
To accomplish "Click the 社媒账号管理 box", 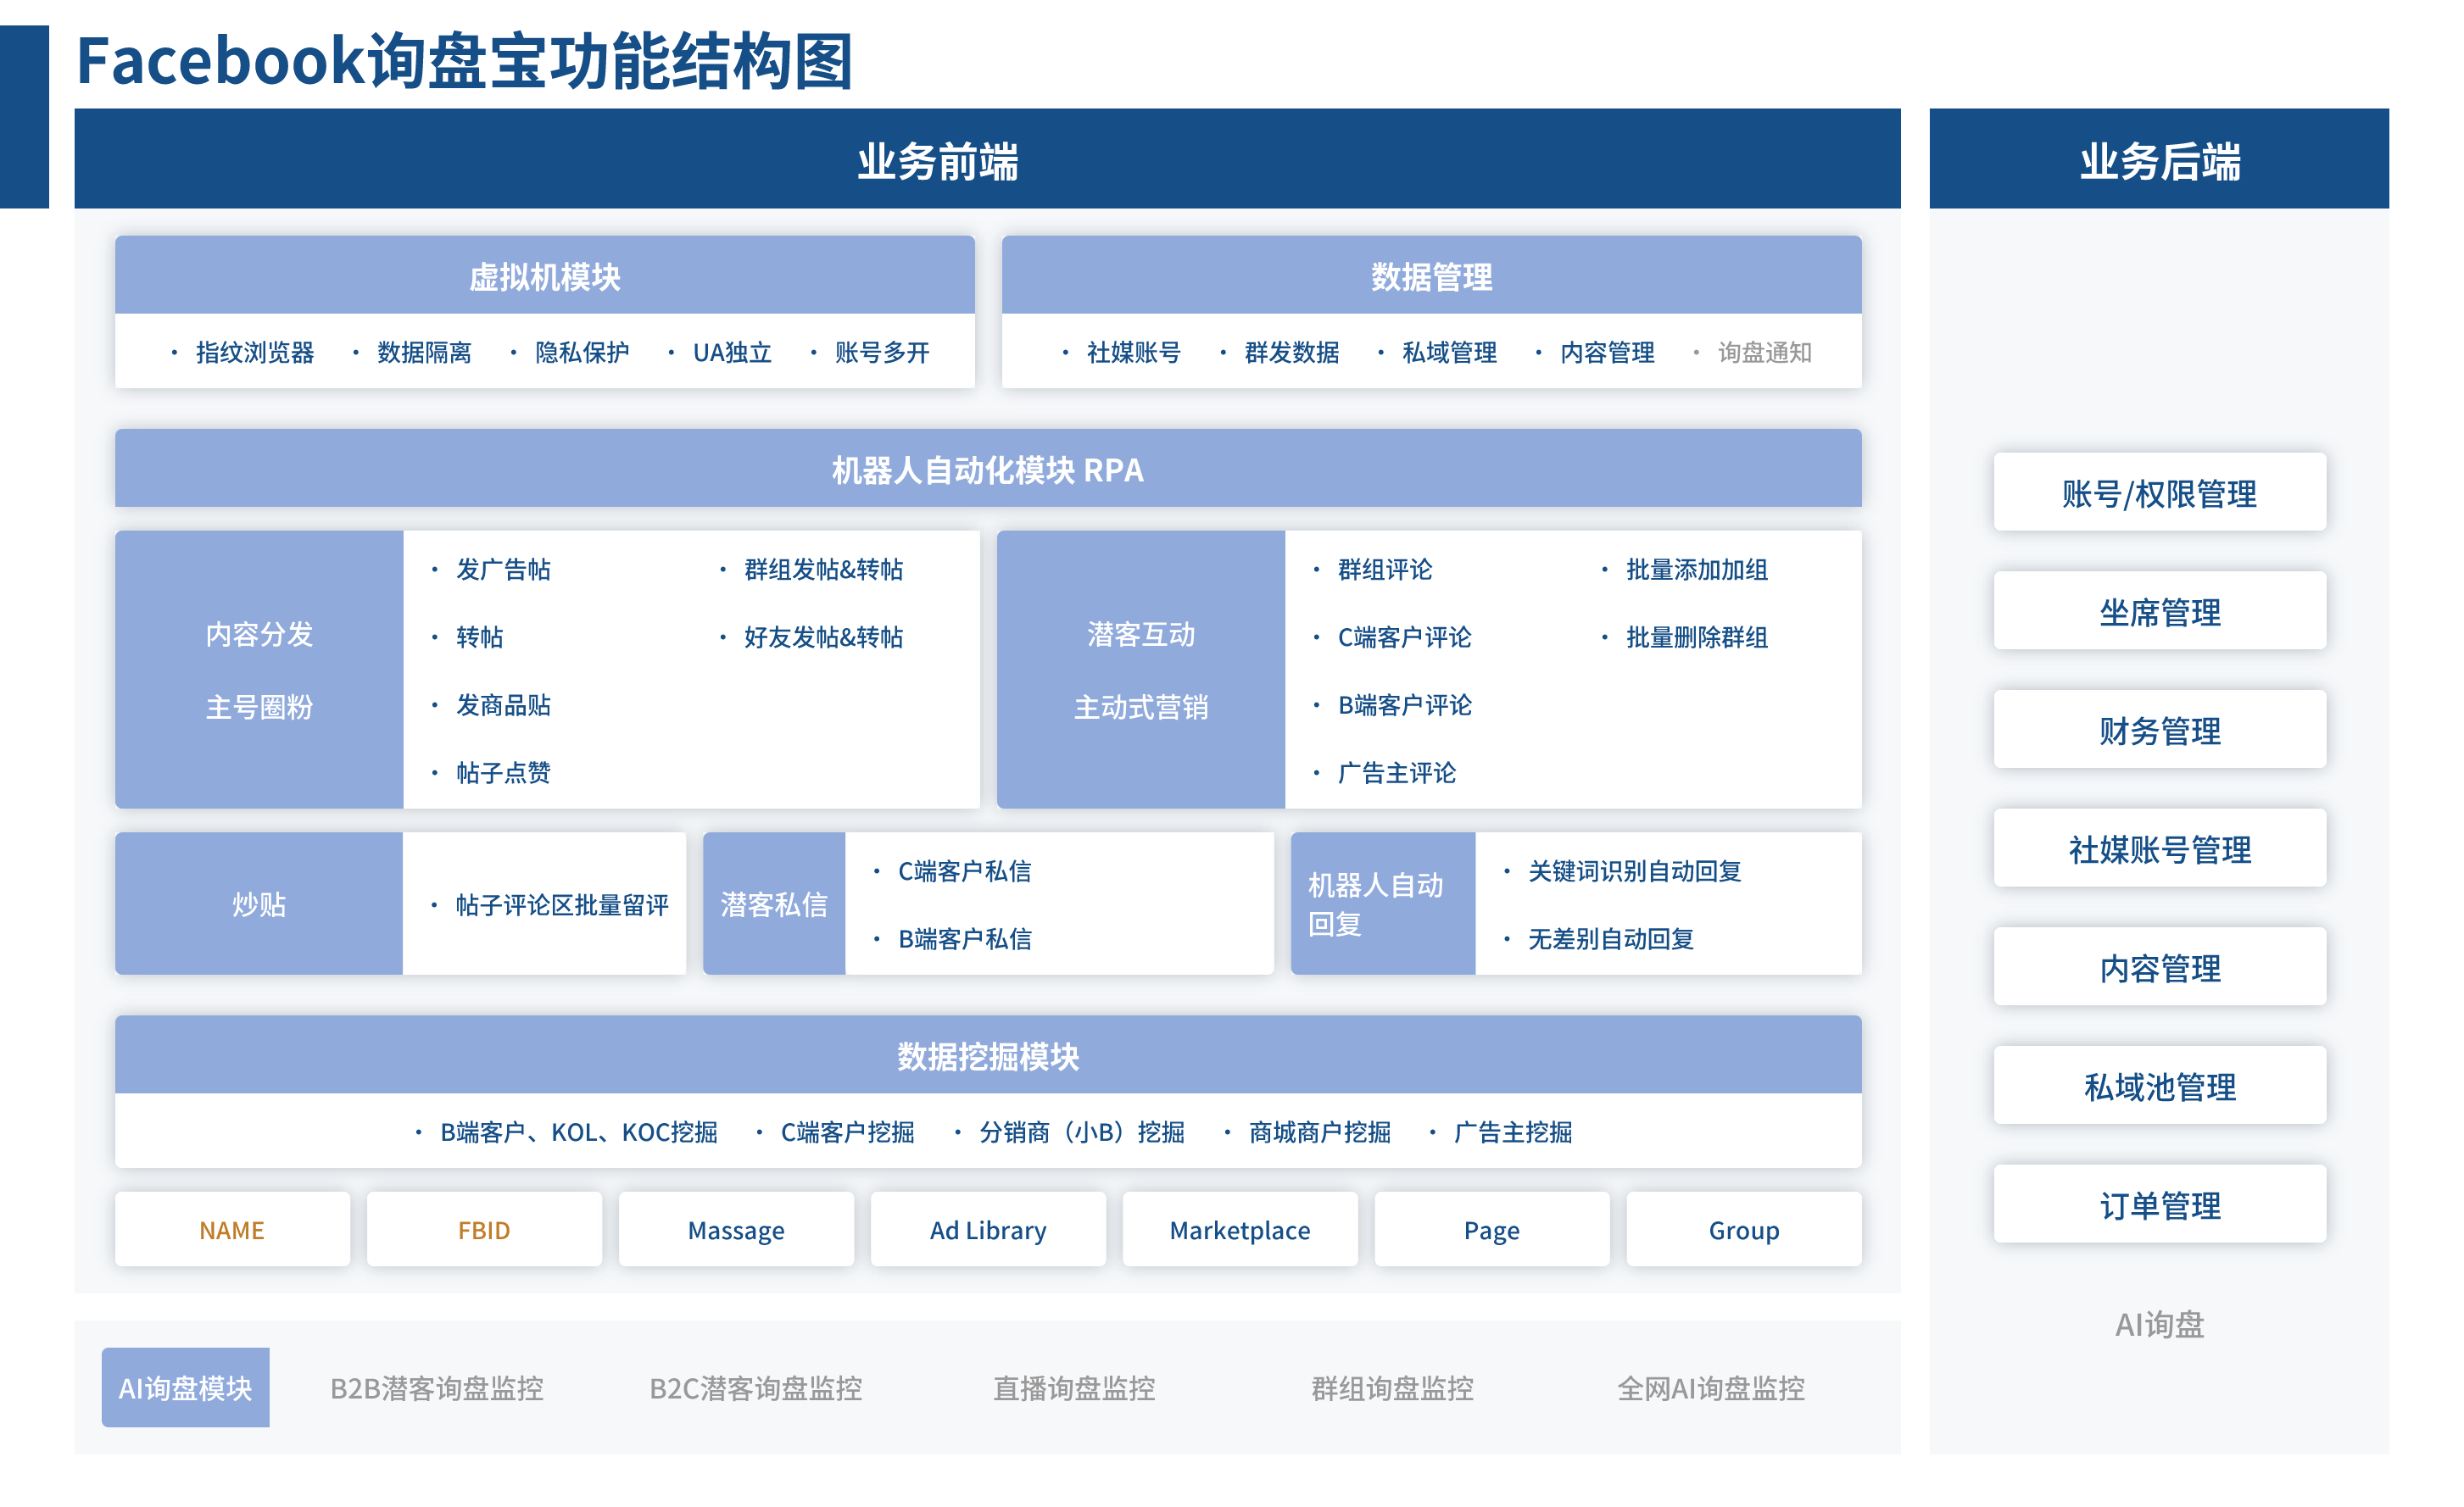I will (x=2159, y=849).
